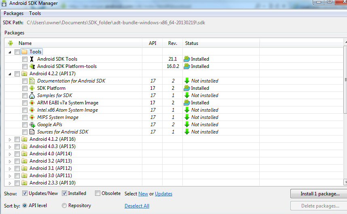Select the API level sort radio button
Image resolution: width=347 pixels, height=214 pixels.
(25, 206)
